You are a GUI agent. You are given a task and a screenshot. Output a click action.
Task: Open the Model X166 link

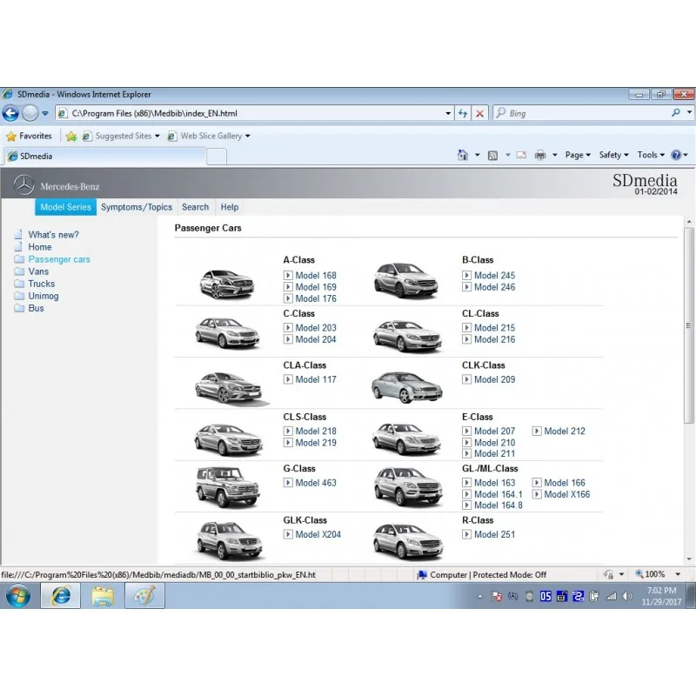pos(567,494)
